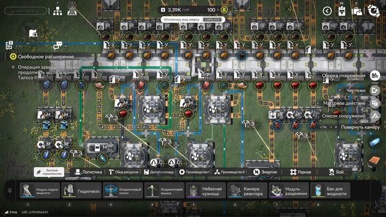This screenshot has width=386, height=217.
Task: Select Камера реактора building card
Action: click(247, 190)
